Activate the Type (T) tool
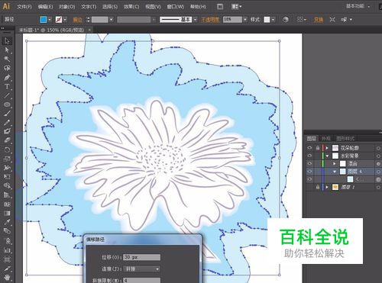Screen dimensions: 382x283 (x=7, y=86)
